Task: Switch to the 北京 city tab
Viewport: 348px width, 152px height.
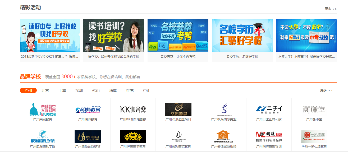Action: pos(45,91)
